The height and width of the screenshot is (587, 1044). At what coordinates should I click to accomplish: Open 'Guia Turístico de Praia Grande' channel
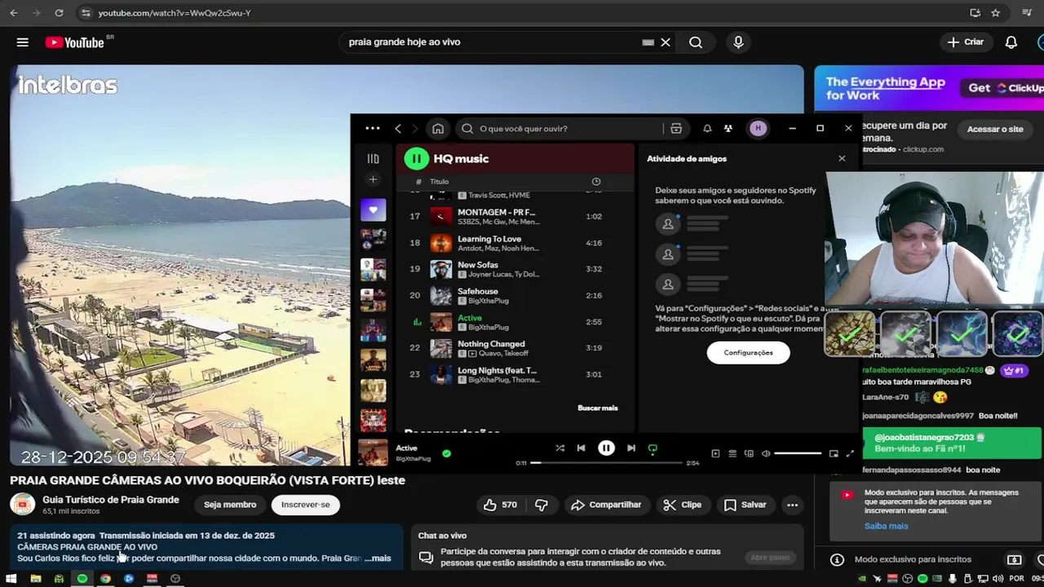click(111, 500)
